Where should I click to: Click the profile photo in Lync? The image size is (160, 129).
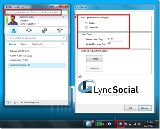pyautogui.click(x=13, y=20)
